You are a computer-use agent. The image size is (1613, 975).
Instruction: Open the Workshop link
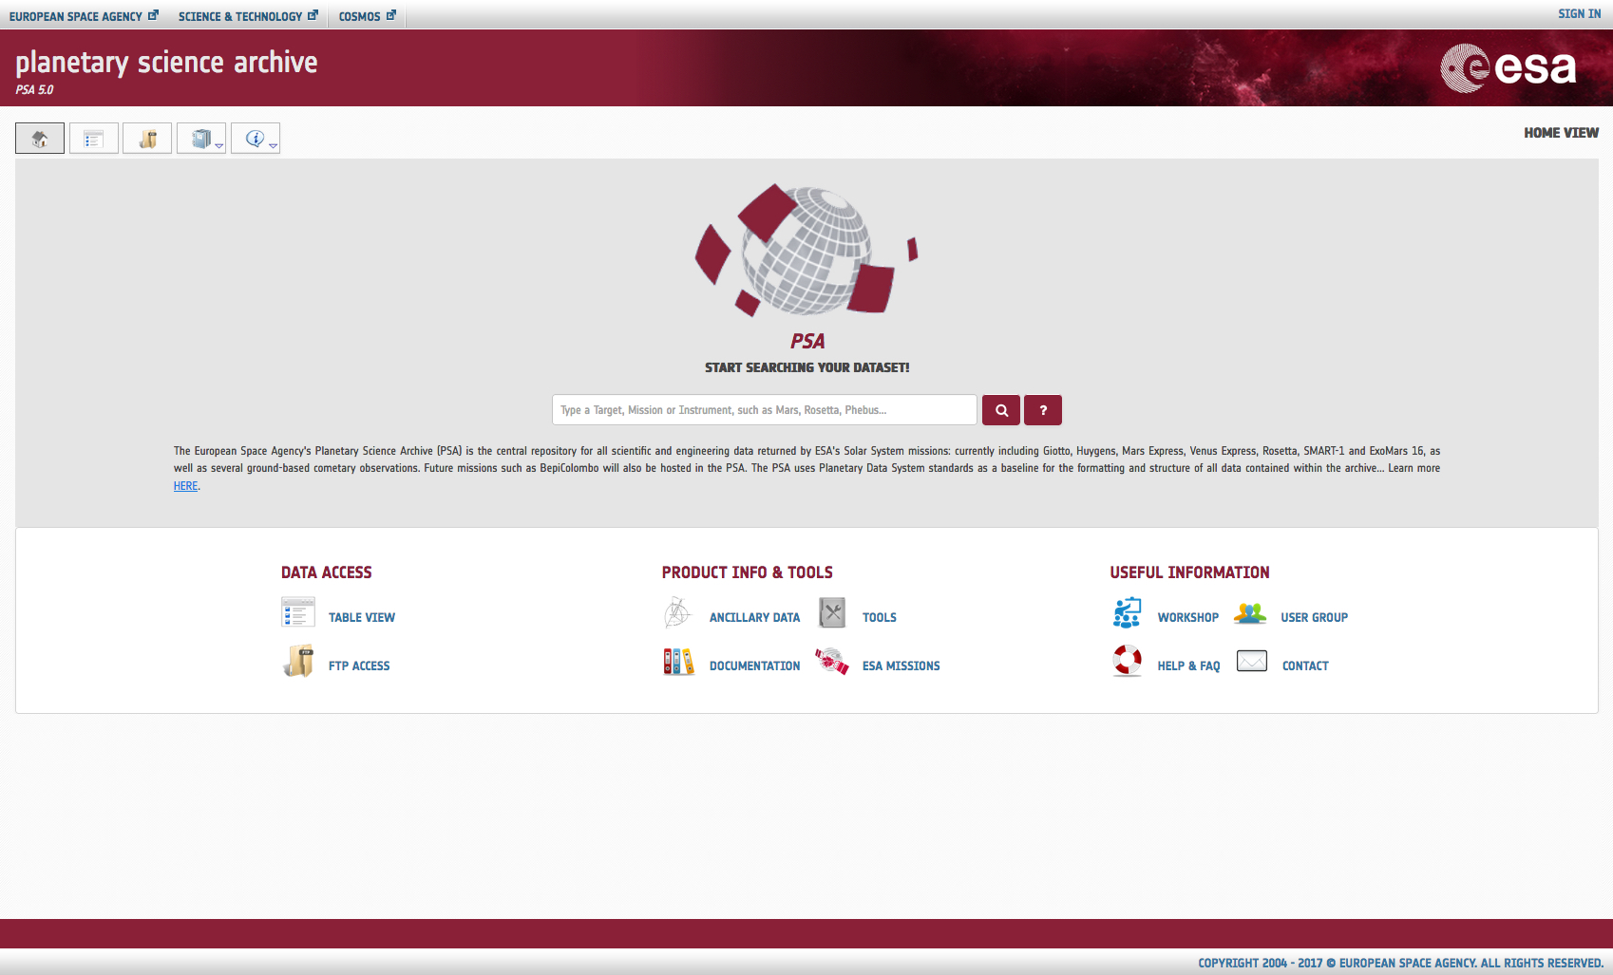pyautogui.click(x=1187, y=617)
